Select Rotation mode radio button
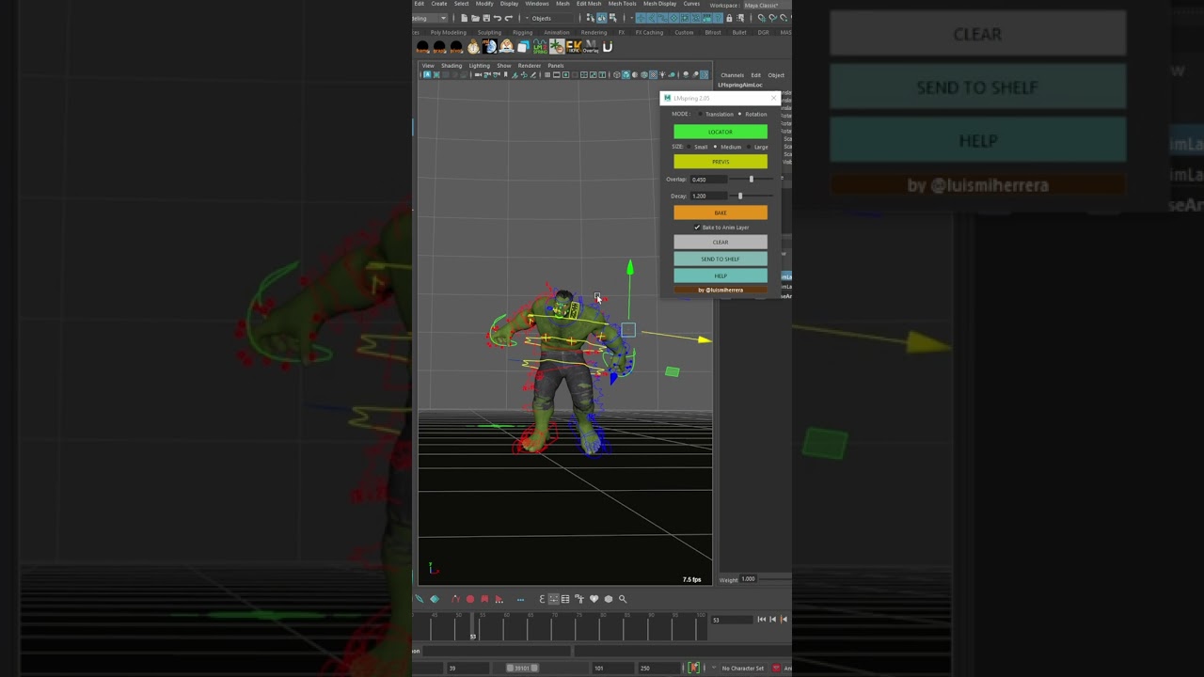This screenshot has height=677, width=1204. pyautogui.click(x=740, y=114)
